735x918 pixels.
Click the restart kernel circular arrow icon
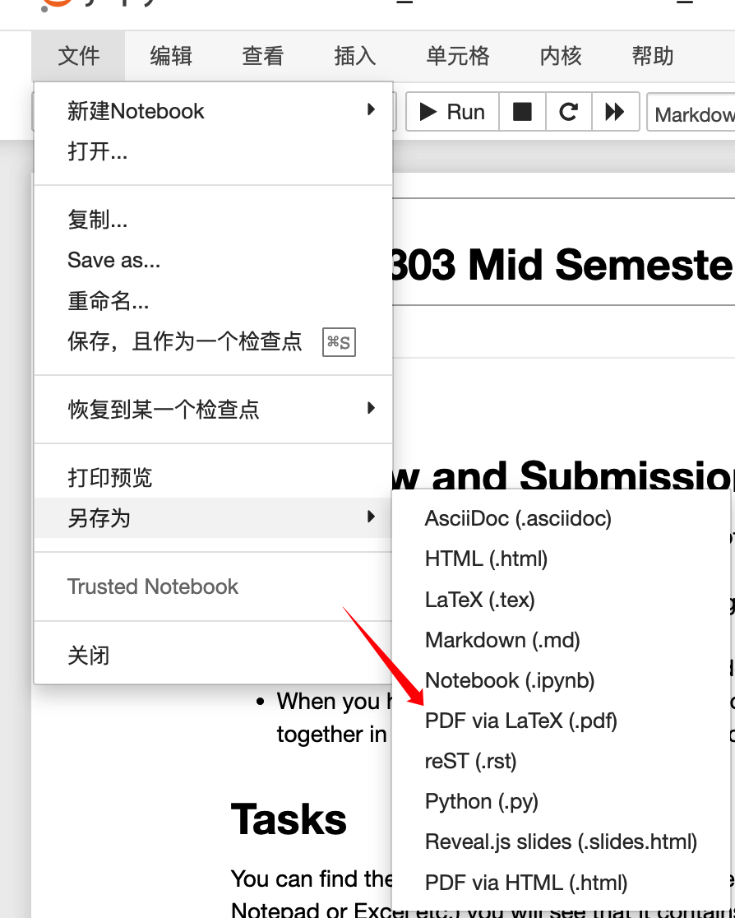[x=568, y=112]
